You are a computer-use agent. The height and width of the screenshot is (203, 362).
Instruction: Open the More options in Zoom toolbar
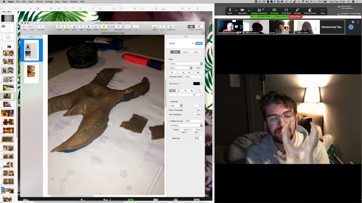323,11
